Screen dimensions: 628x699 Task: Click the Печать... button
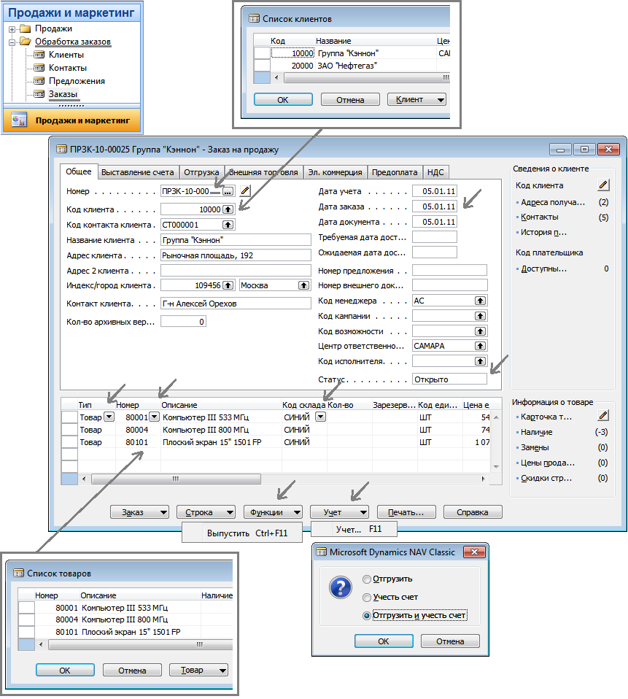click(406, 512)
